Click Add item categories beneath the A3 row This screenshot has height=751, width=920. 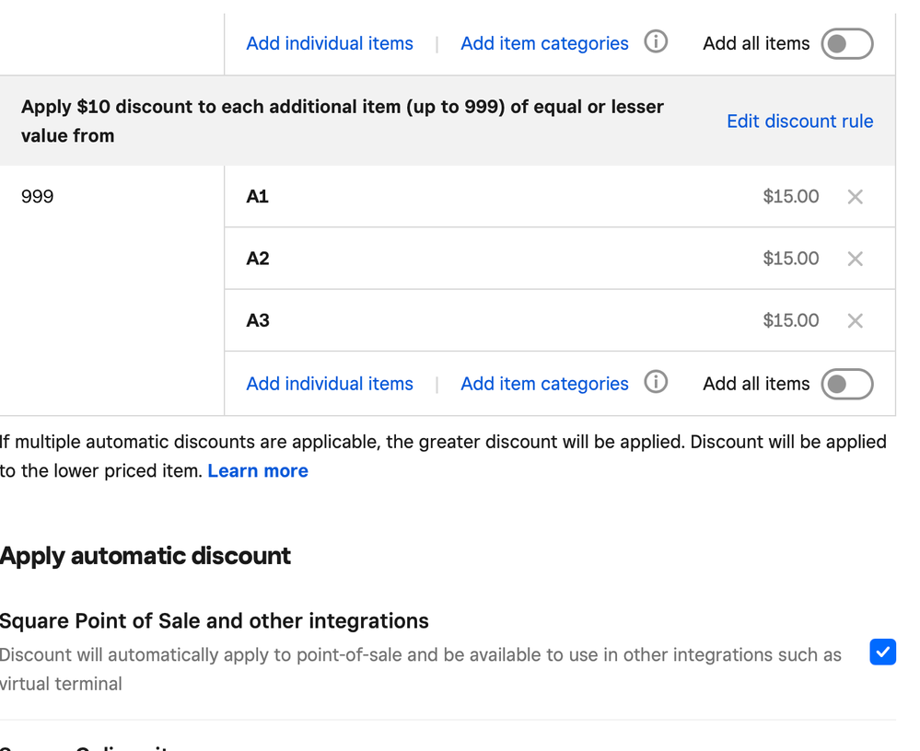point(544,384)
